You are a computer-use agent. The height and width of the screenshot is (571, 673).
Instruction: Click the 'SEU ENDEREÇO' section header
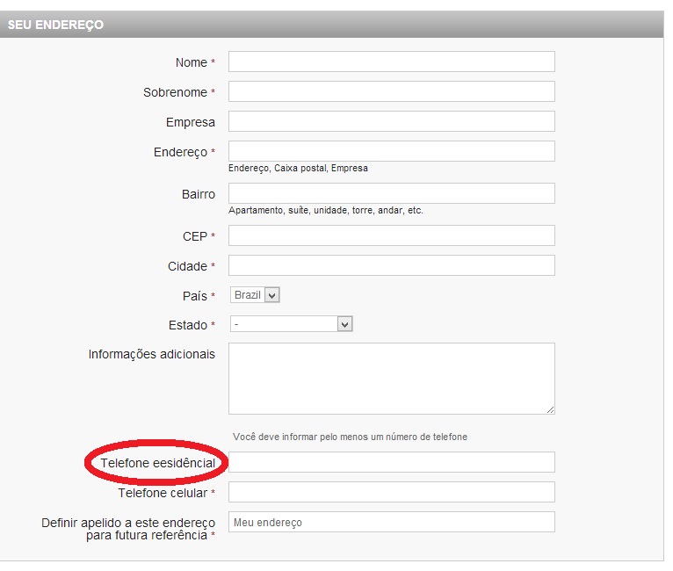(x=331, y=25)
